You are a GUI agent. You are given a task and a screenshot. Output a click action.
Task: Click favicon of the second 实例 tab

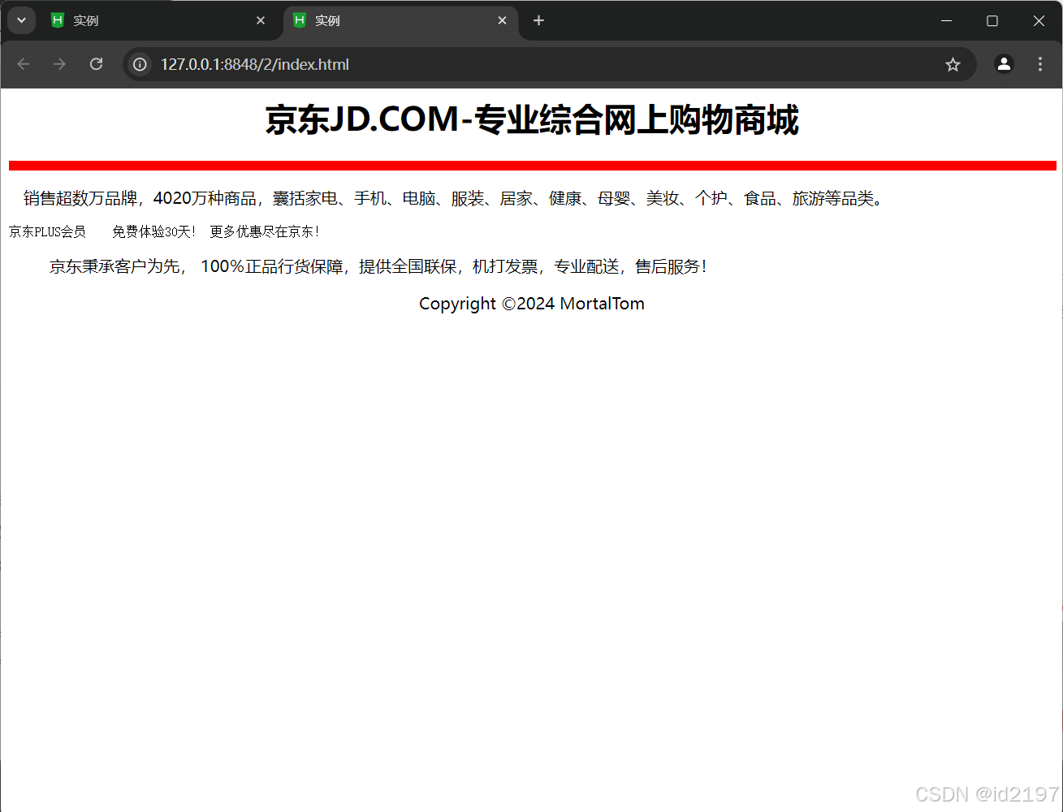[x=300, y=20]
